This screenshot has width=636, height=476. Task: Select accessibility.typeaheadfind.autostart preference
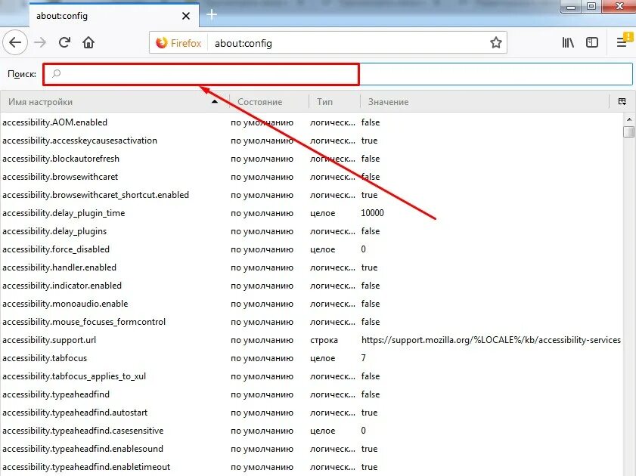(312, 413)
